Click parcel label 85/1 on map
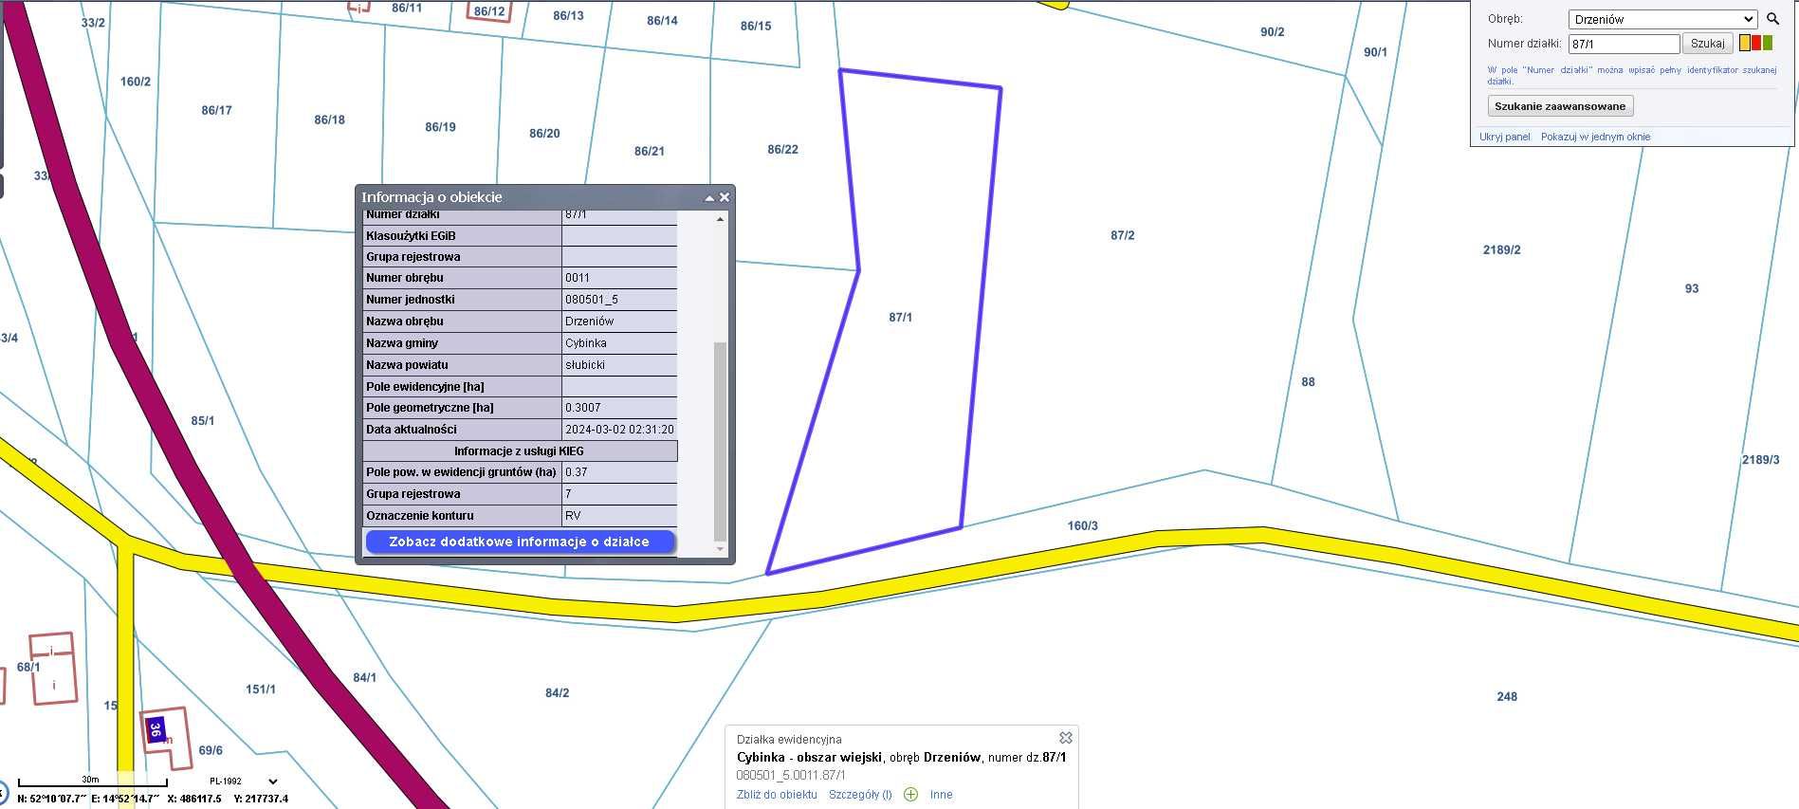 203,421
